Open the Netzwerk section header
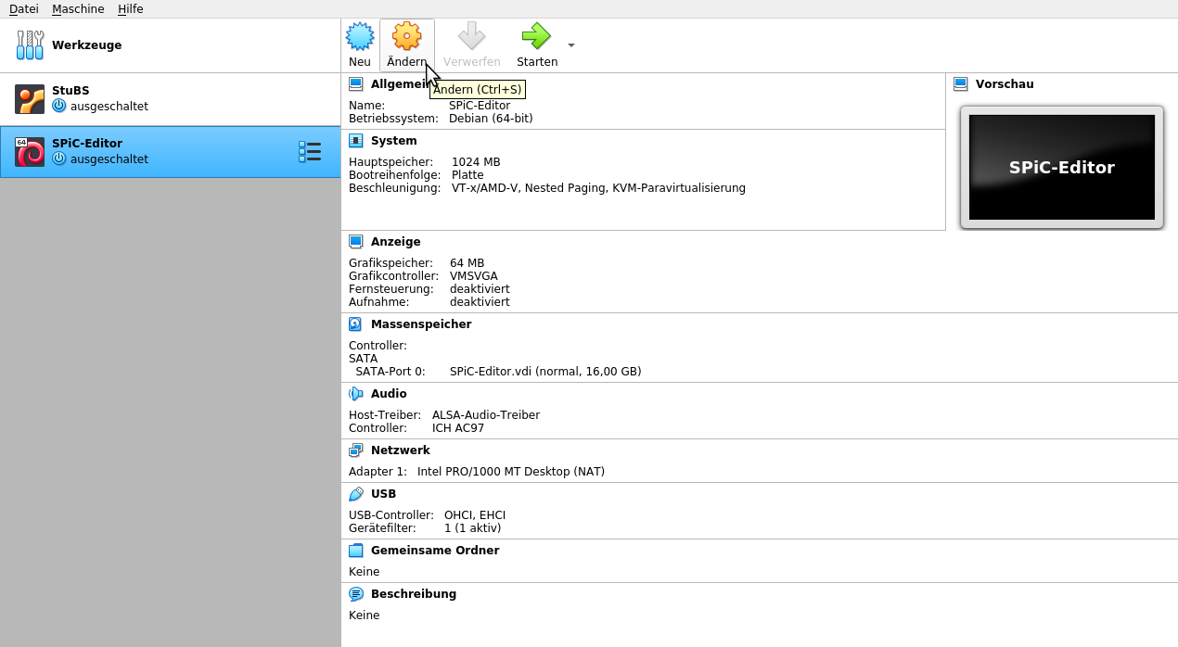This screenshot has width=1178, height=647. pyautogui.click(x=400, y=450)
